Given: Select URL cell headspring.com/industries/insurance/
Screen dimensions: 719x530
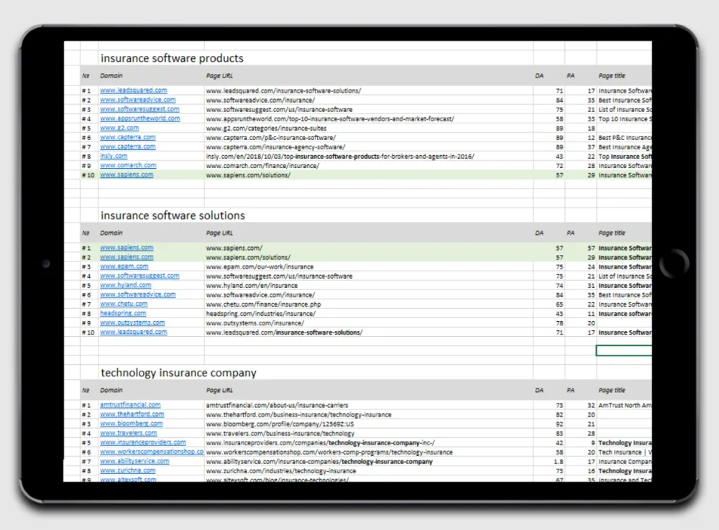Looking at the screenshot, I should [x=261, y=314].
